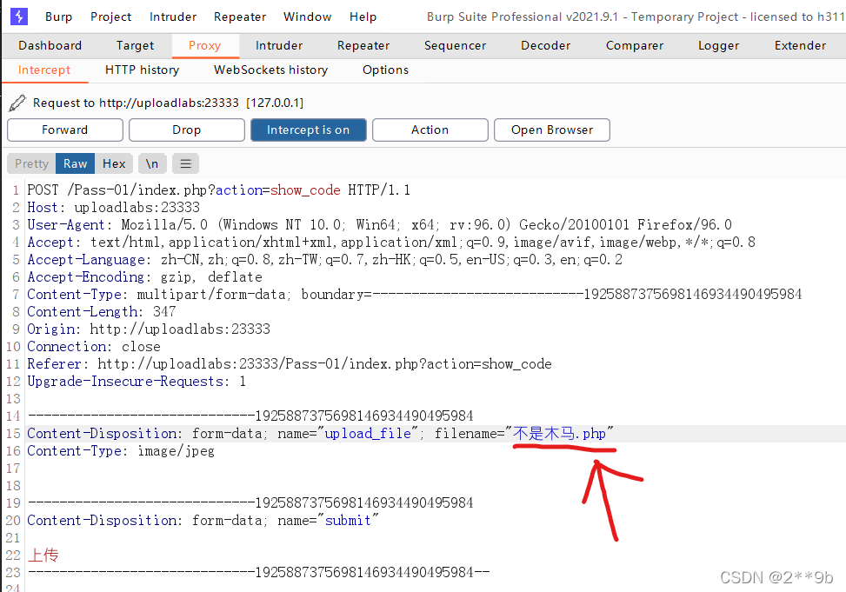The width and height of the screenshot is (846, 592).
Task: Click the Origin header line
Action: 149,329
